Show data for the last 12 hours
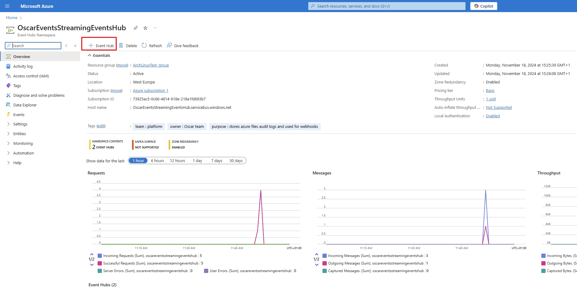This screenshot has height=289, width=577. point(177,161)
